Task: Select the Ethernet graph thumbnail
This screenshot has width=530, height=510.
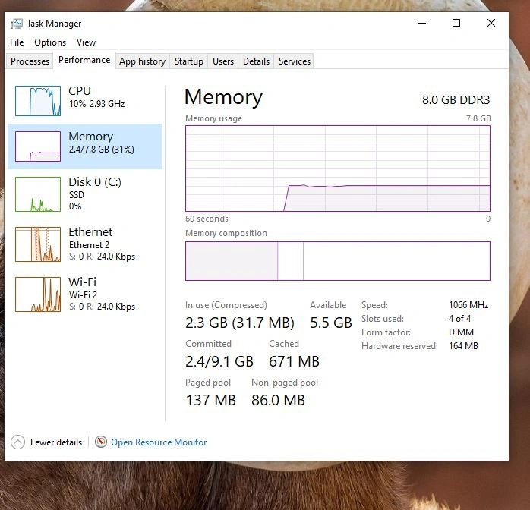Action: tap(37, 244)
